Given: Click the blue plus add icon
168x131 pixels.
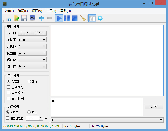Looking at the screenshot, I should (x=42, y=18).
